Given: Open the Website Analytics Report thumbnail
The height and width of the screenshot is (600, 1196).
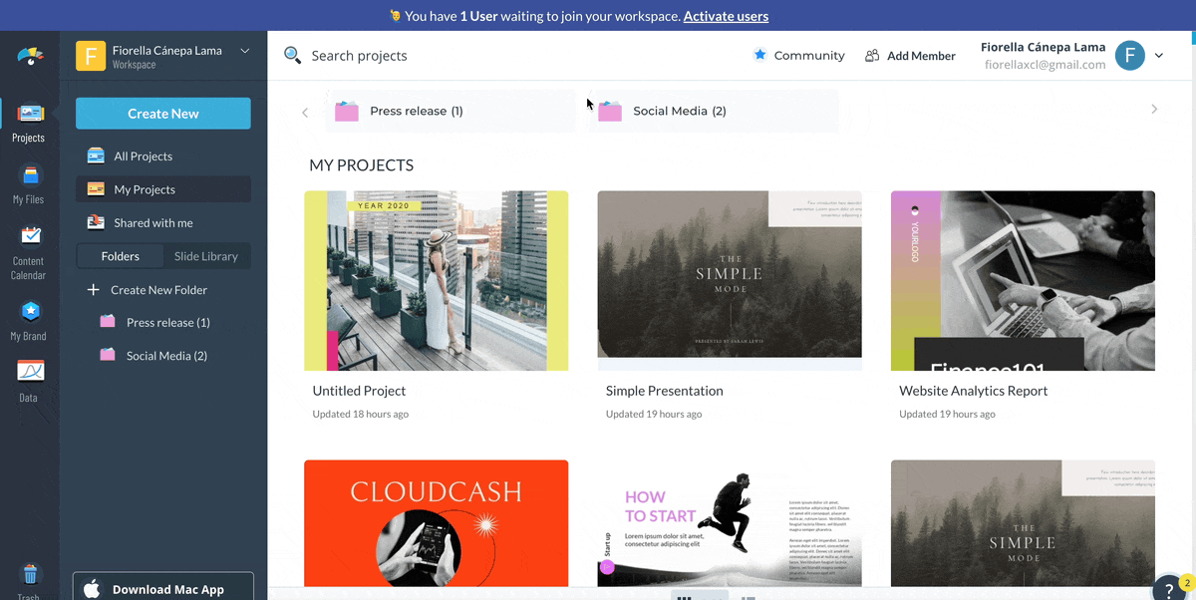Looking at the screenshot, I should coord(1023,281).
